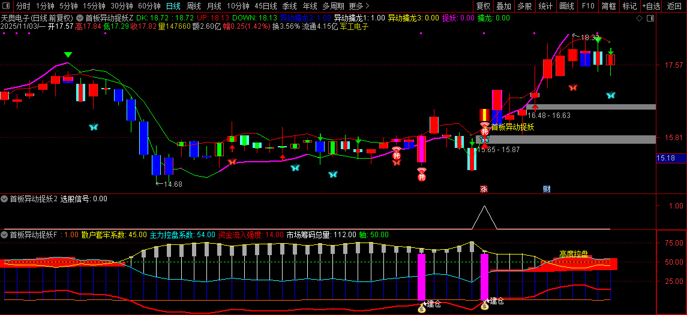The image size is (687, 315).
Task: Open the 60分钟 chart period
Action: tap(149, 6)
